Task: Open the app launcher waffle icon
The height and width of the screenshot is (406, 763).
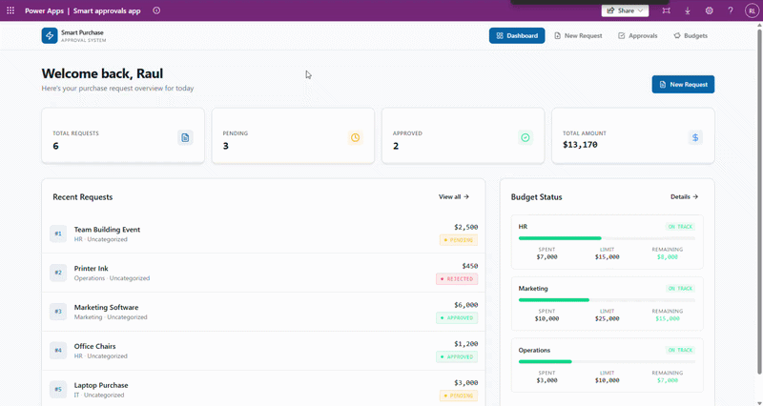Action: click(x=10, y=10)
